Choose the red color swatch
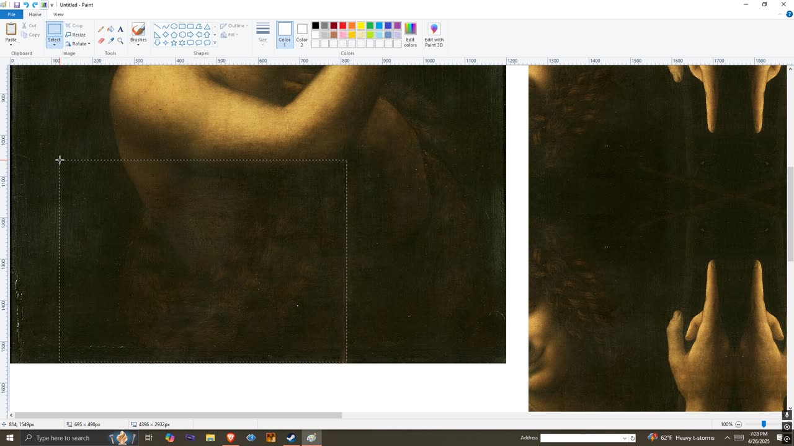This screenshot has width=794, height=446. coord(342,25)
